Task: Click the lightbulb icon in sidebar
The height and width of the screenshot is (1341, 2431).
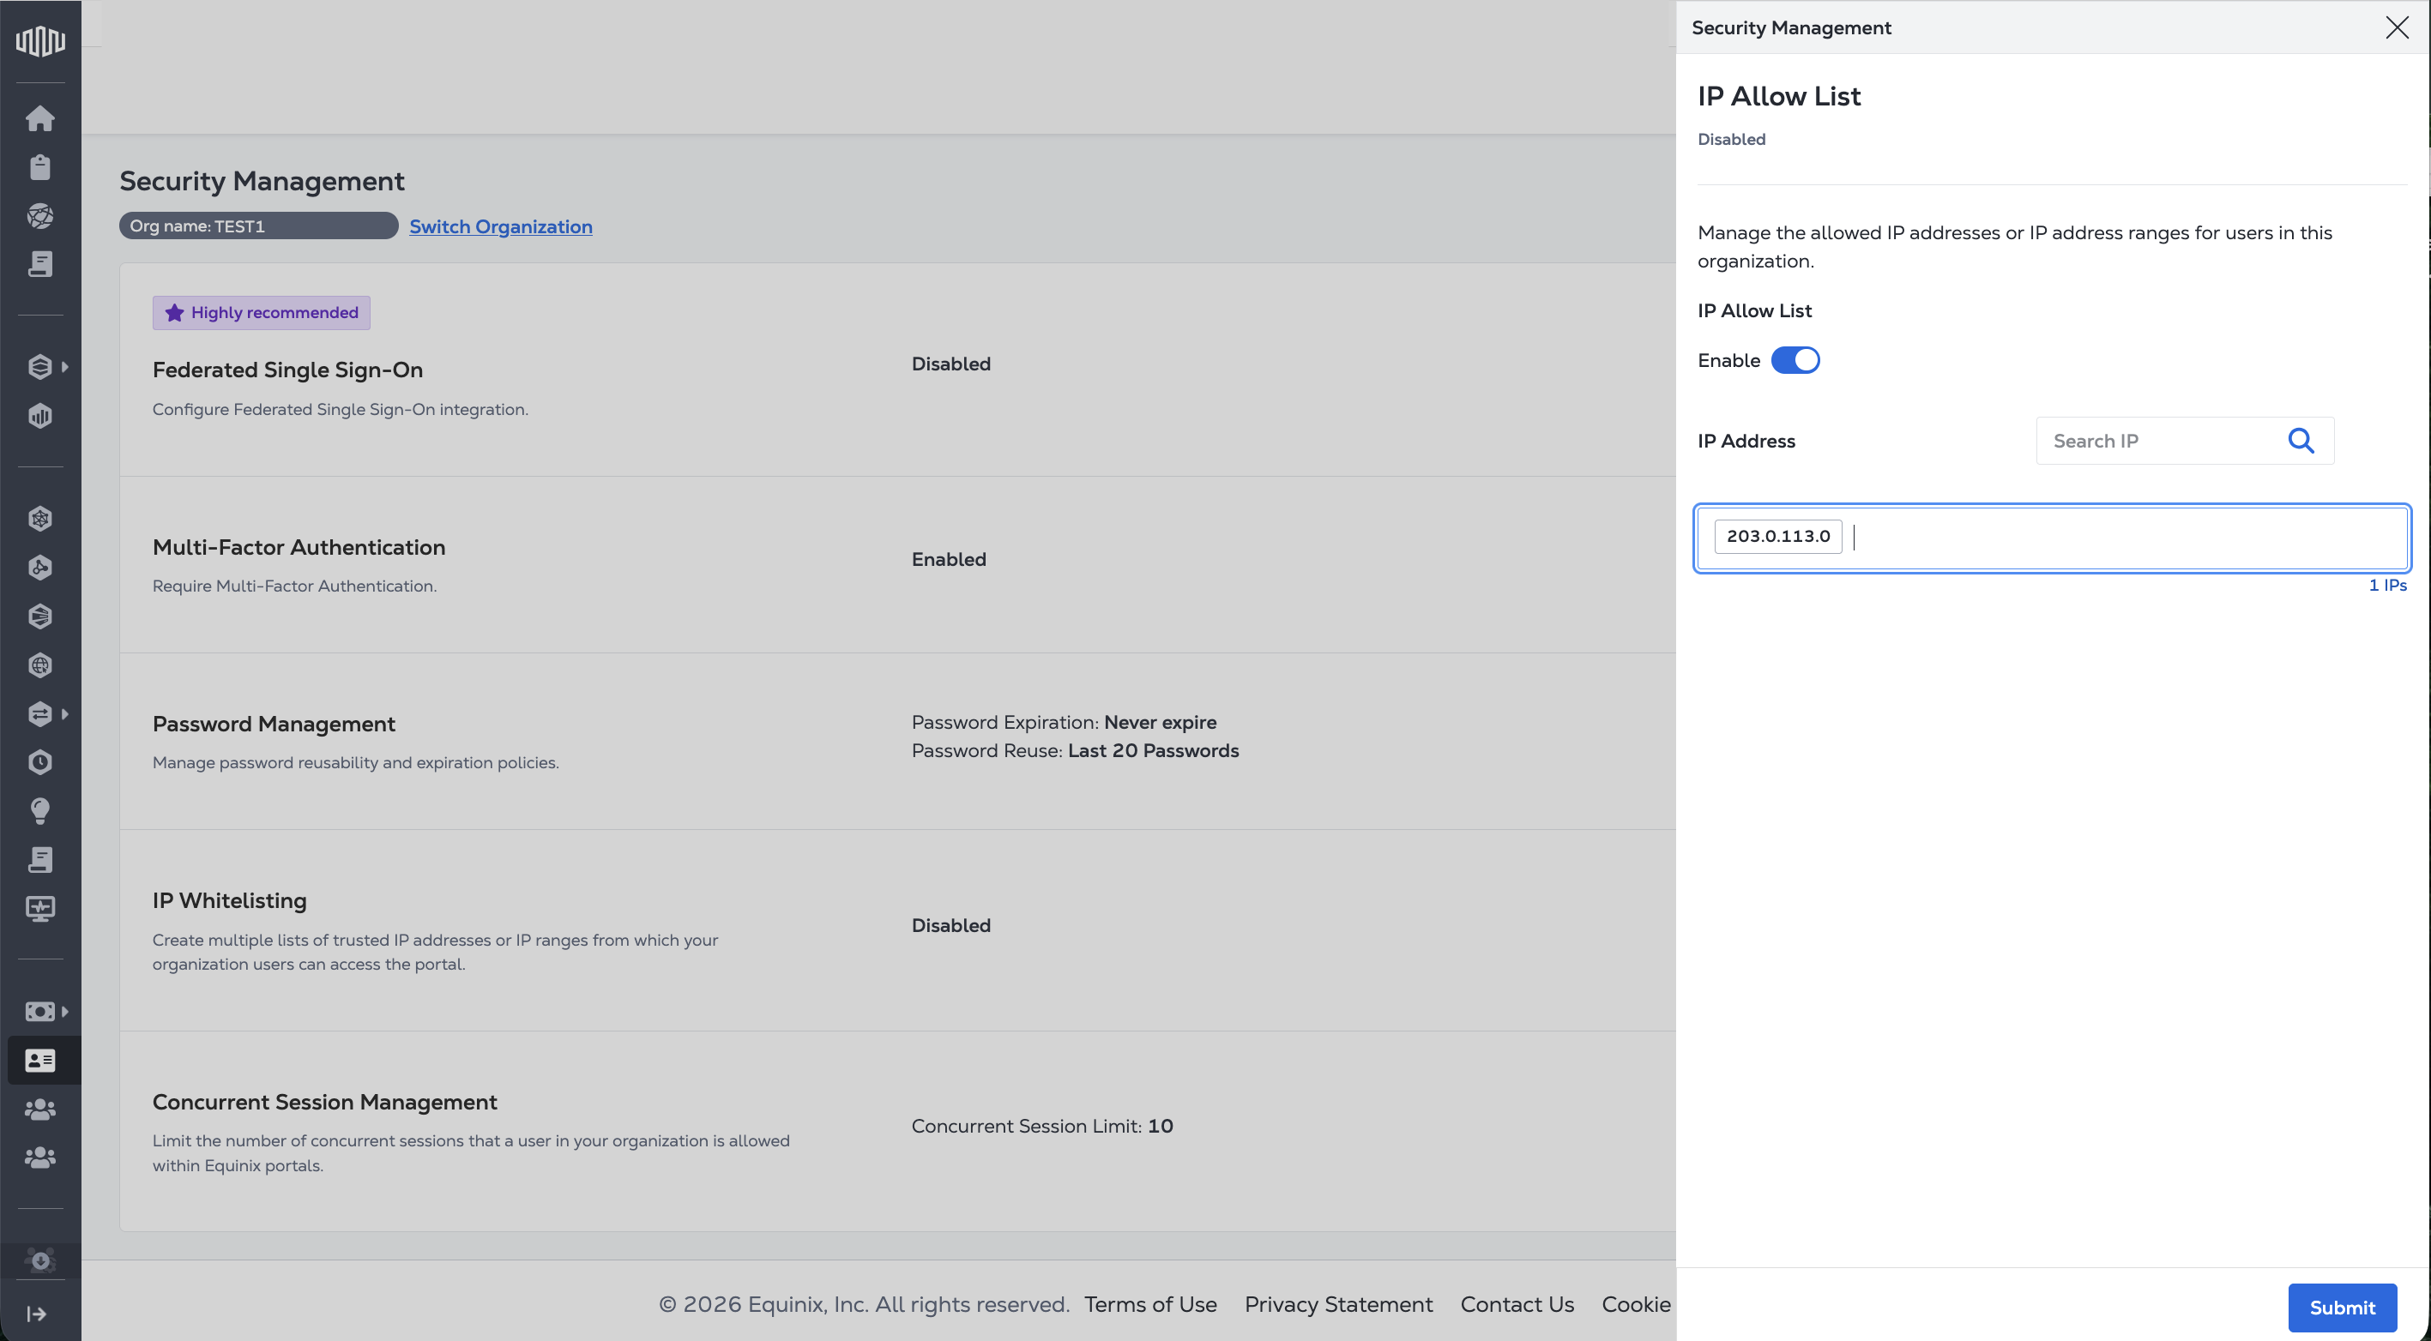Action: click(39, 811)
